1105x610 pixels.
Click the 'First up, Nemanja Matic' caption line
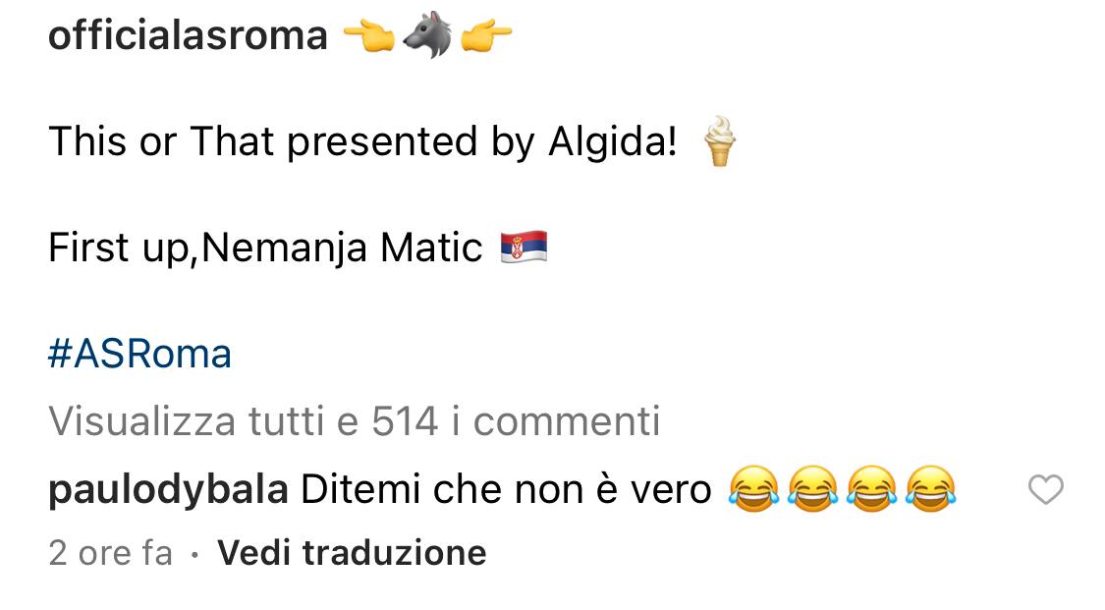tap(265, 248)
